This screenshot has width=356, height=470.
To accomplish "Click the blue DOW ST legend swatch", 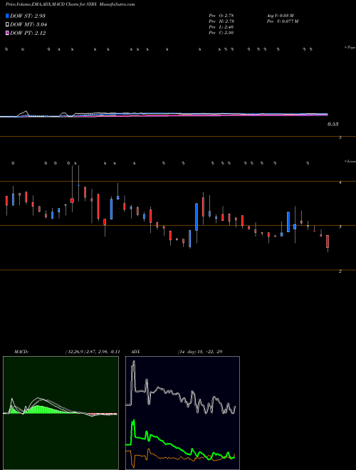I will 7,16.
